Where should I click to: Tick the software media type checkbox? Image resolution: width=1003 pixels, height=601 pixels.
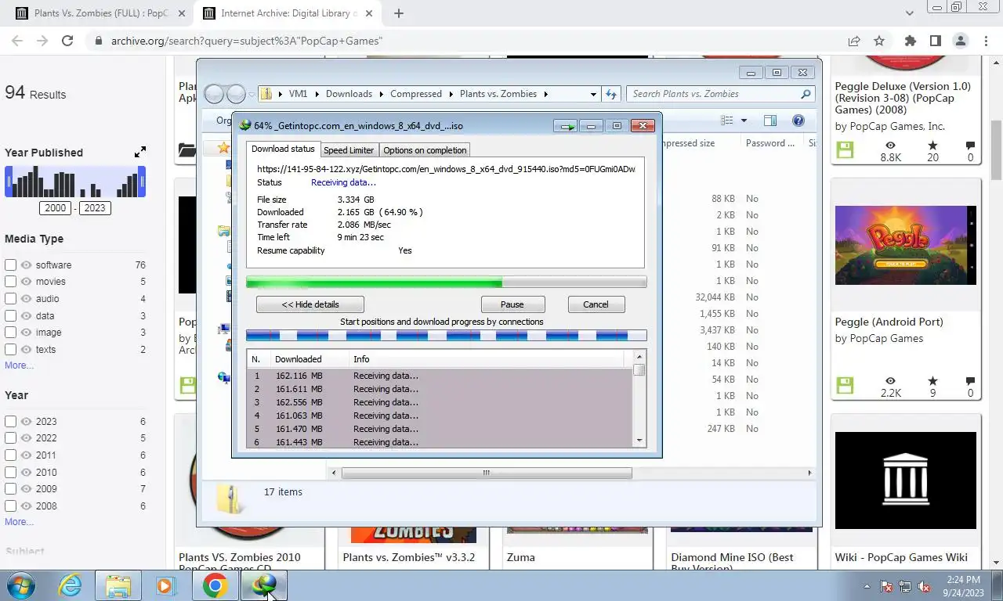coord(10,265)
